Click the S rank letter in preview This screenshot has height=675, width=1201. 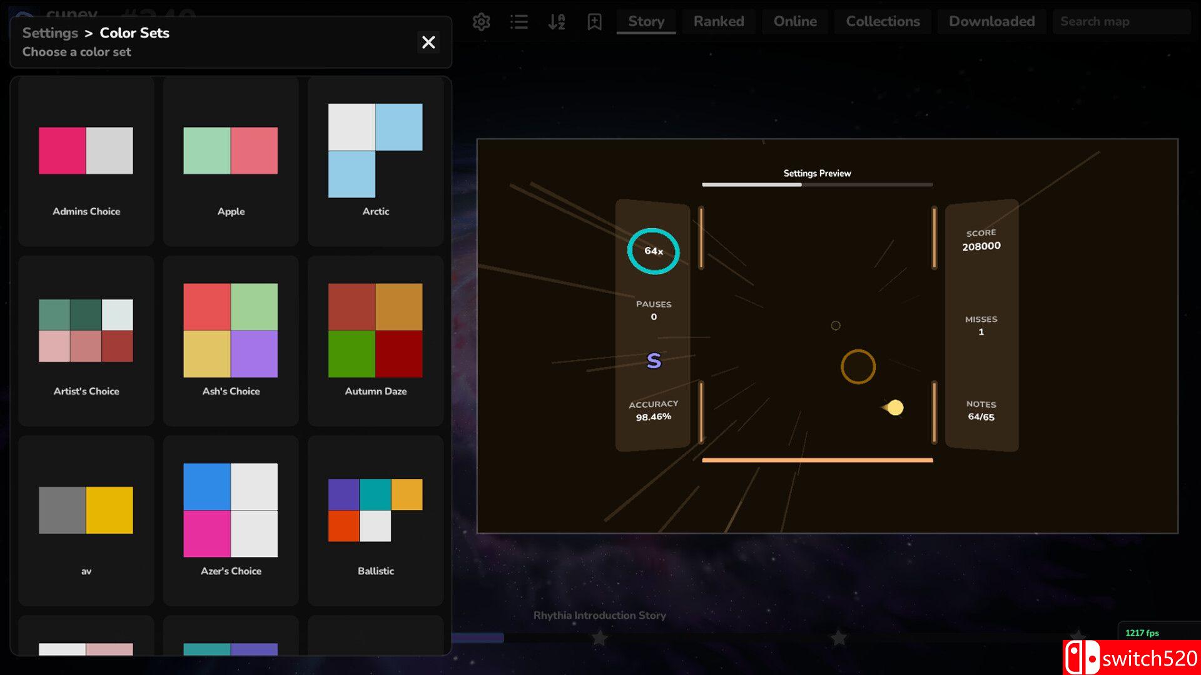(654, 361)
